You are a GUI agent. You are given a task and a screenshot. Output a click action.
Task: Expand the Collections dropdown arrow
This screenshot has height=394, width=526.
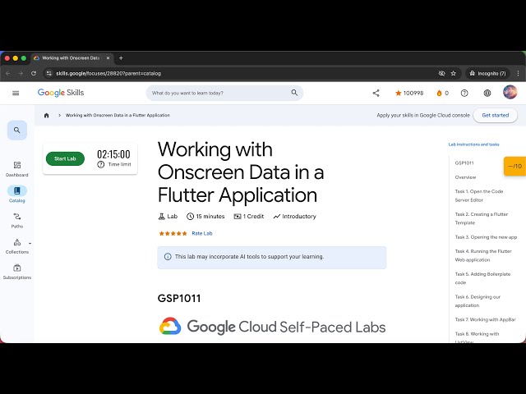(x=30, y=244)
